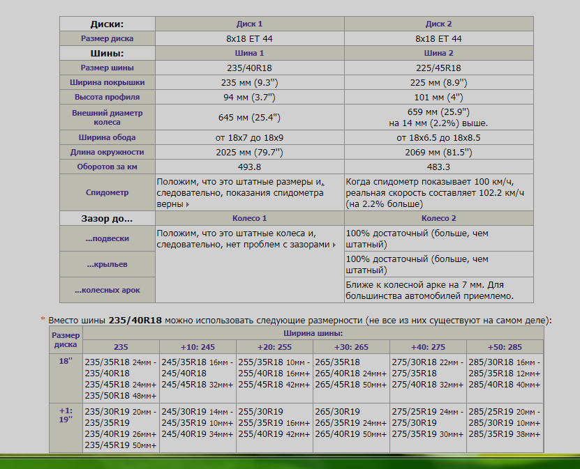Select the "Ширина обода" row label
The height and width of the screenshot is (469, 580).
[x=107, y=137]
